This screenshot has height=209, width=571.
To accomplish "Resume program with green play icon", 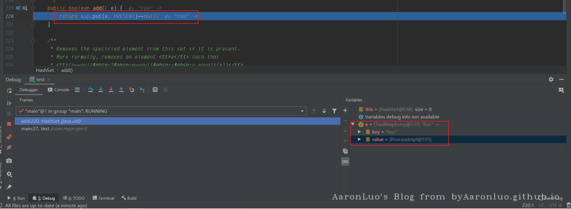I will (9, 103).
